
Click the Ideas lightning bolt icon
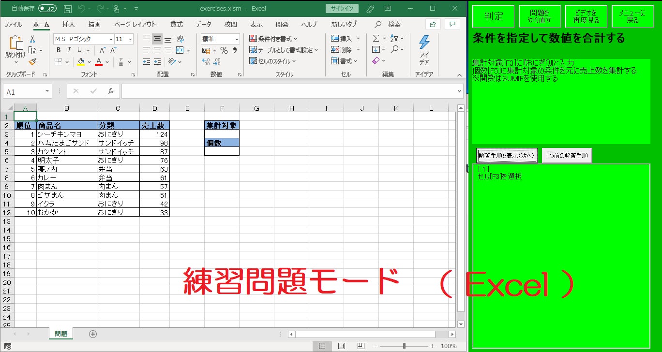(x=424, y=44)
